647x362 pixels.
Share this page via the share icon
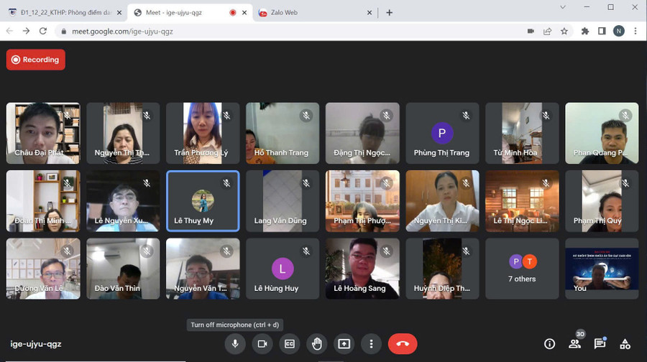(548, 31)
